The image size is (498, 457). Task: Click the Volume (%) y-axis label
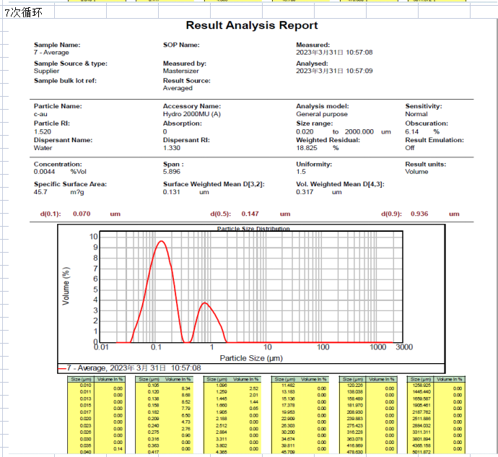coord(66,286)
